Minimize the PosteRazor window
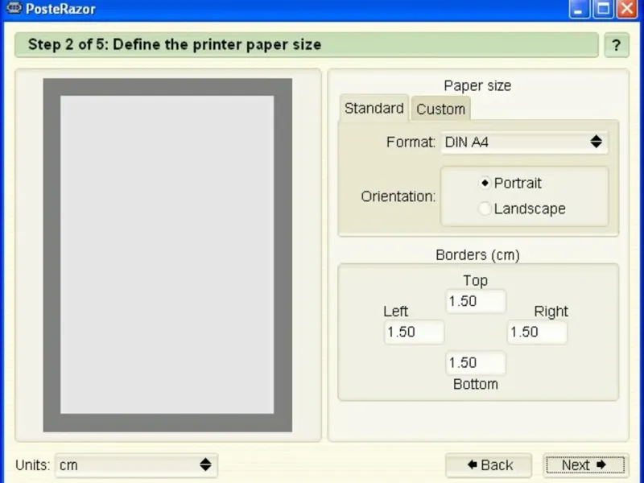The width and height of the screenshot is (644, 483). click(x=579, y=9)
